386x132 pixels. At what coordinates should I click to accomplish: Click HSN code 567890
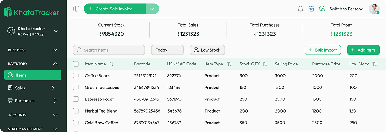point(174,99)
